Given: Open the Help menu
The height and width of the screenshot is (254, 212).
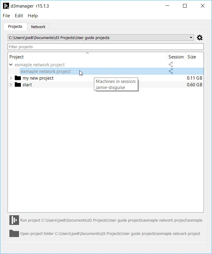Looking at the screenshot, I should click(33, 16).
